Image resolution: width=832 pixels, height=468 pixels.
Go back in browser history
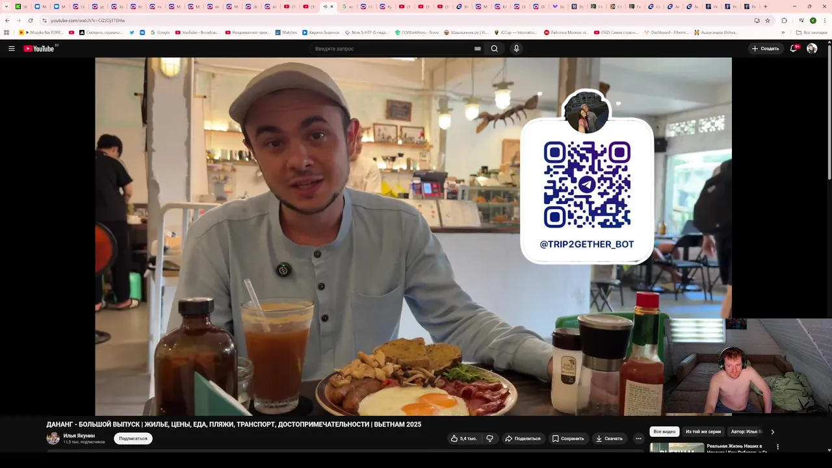click(x=6, y=20)
